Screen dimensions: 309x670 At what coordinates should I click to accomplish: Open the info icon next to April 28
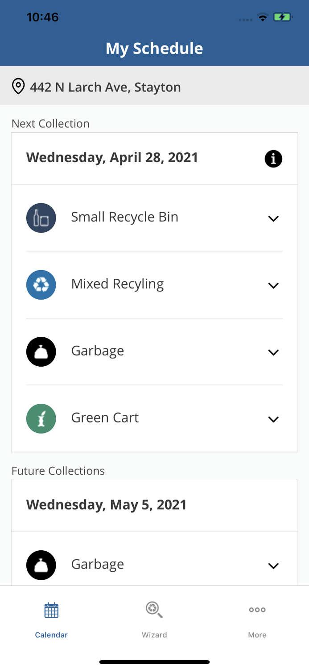click(x=273, y=158)
